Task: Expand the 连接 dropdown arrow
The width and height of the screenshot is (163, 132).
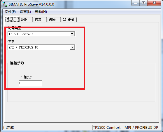Action: 72,47
